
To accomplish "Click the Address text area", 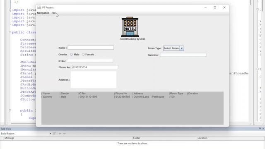I will click(x=94, y=79).
